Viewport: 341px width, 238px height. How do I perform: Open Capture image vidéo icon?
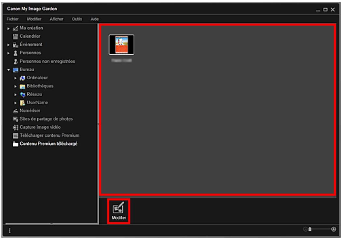[15, 127]
